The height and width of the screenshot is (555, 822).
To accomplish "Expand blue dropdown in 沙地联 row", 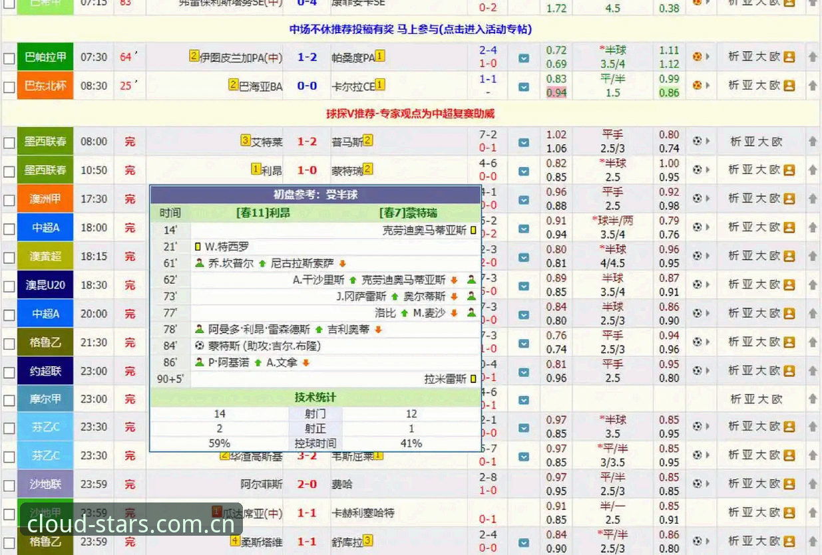I will 524,485.
